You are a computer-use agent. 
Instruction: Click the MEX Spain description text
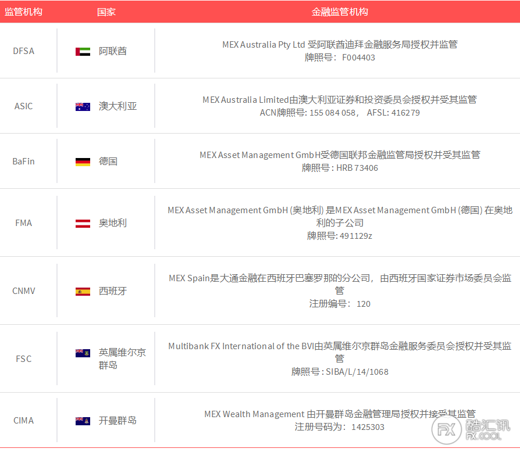pyautogui.click(x=340, y=285)
